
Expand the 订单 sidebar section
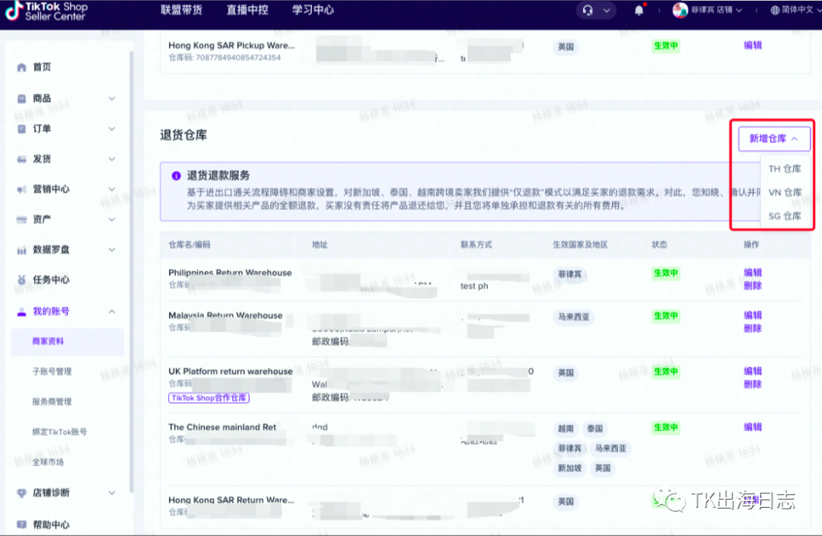click(x=112, y=129)
